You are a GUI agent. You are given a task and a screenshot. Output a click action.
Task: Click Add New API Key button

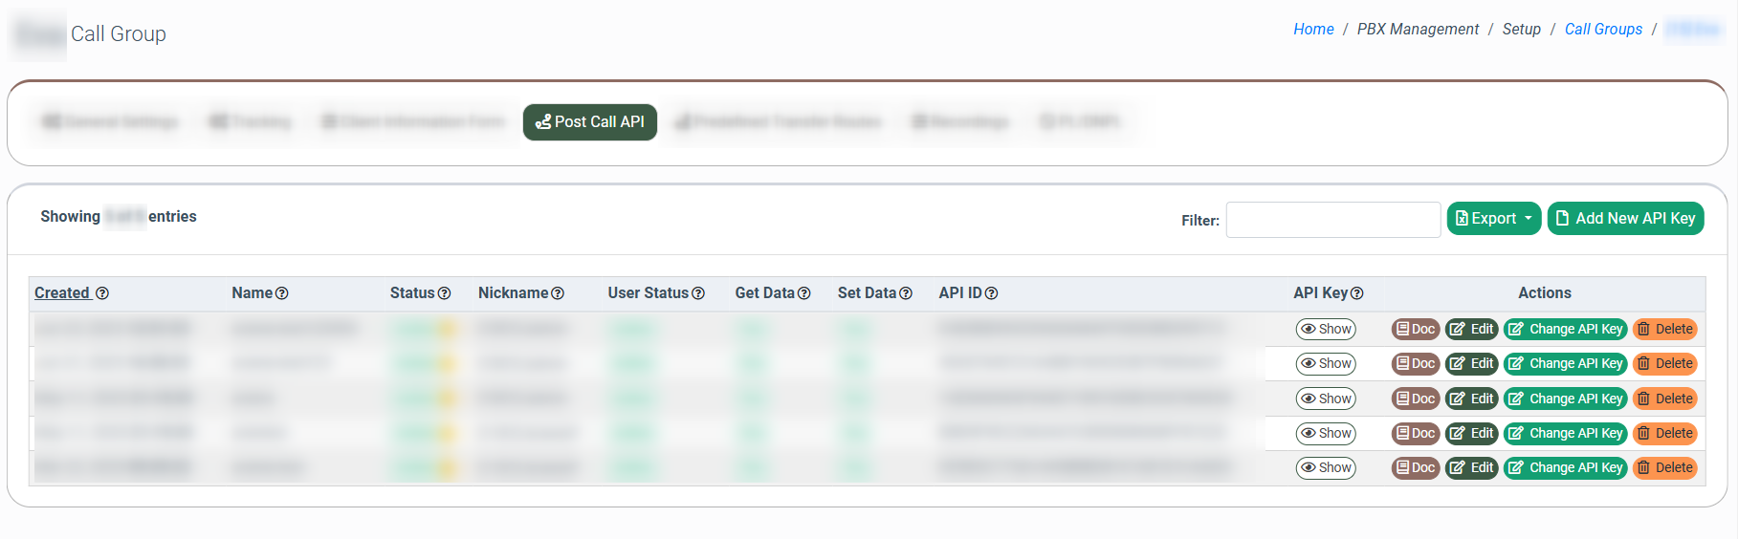pos(1625,219)
